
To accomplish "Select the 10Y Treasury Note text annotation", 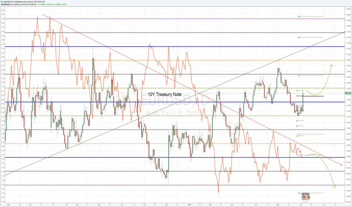I will coord(165,94).
